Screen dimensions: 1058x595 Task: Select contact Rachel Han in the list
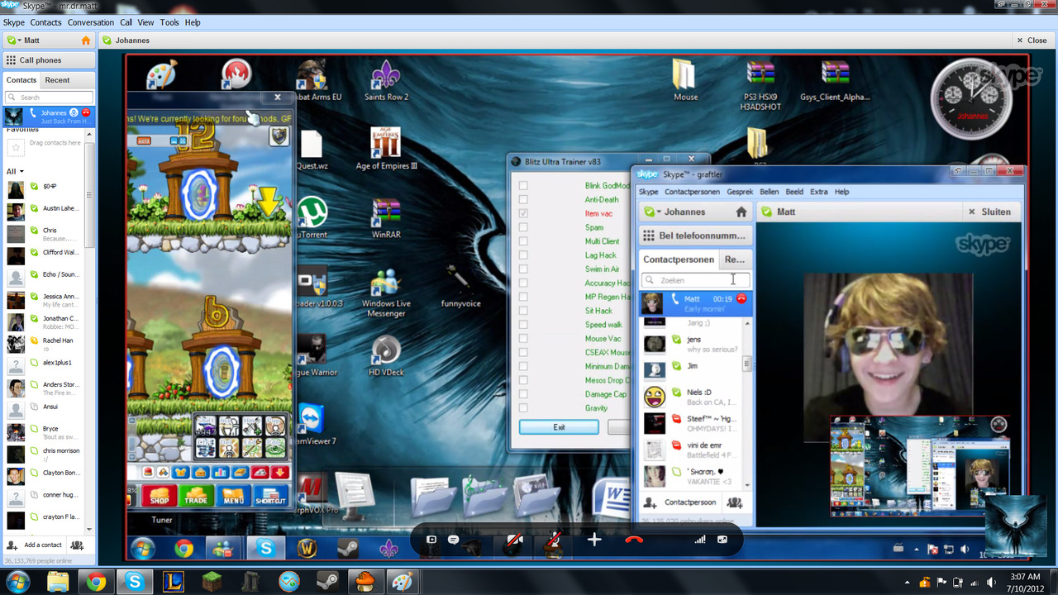[50, 344]
